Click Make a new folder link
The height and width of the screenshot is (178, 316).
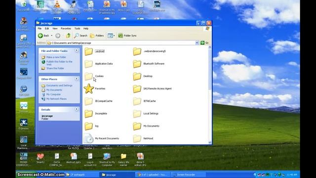click(x=56, y=57)
